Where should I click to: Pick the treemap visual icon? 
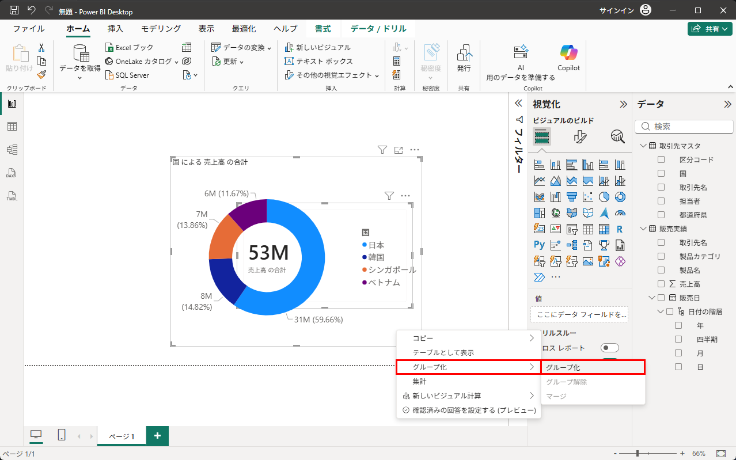[540, 213]
